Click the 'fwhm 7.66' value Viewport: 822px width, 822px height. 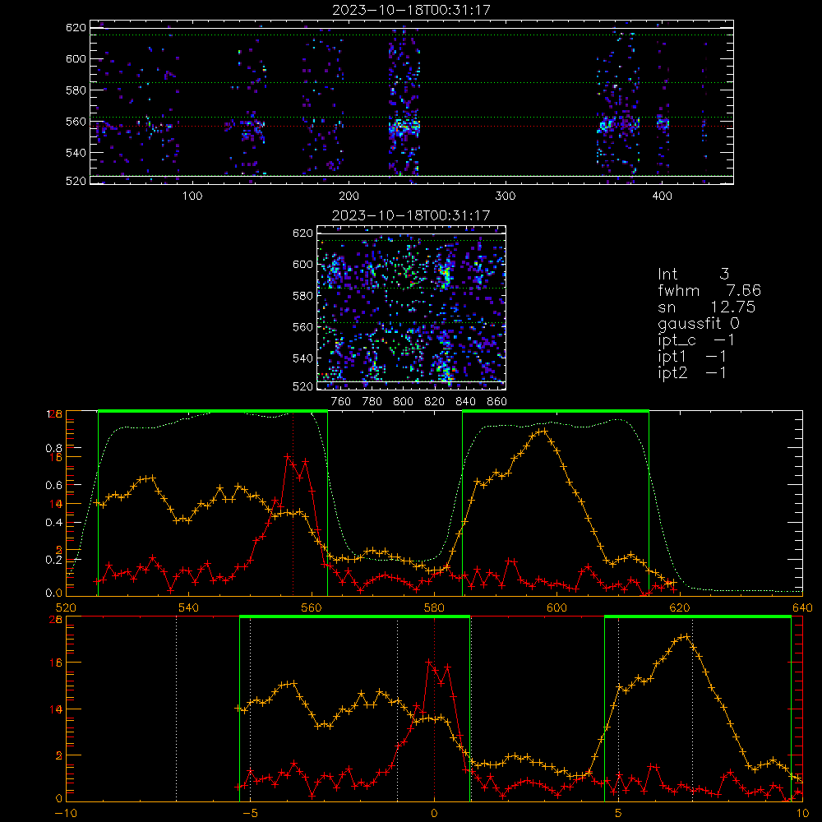click(709, 290)
